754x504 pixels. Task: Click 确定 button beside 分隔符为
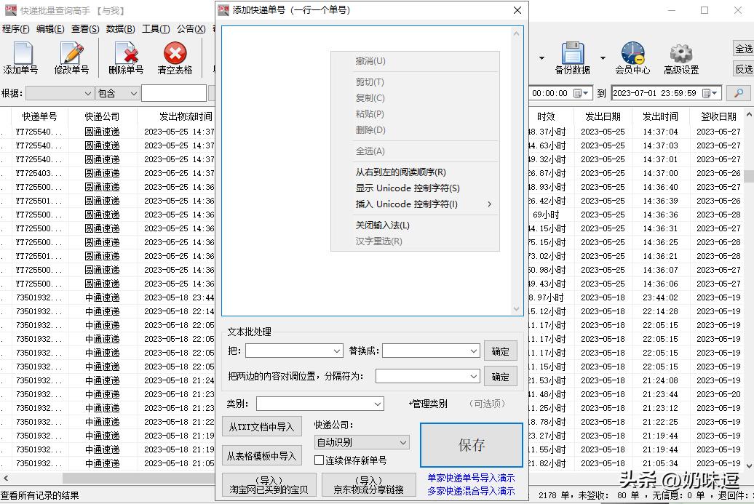[x=500, y=376]
